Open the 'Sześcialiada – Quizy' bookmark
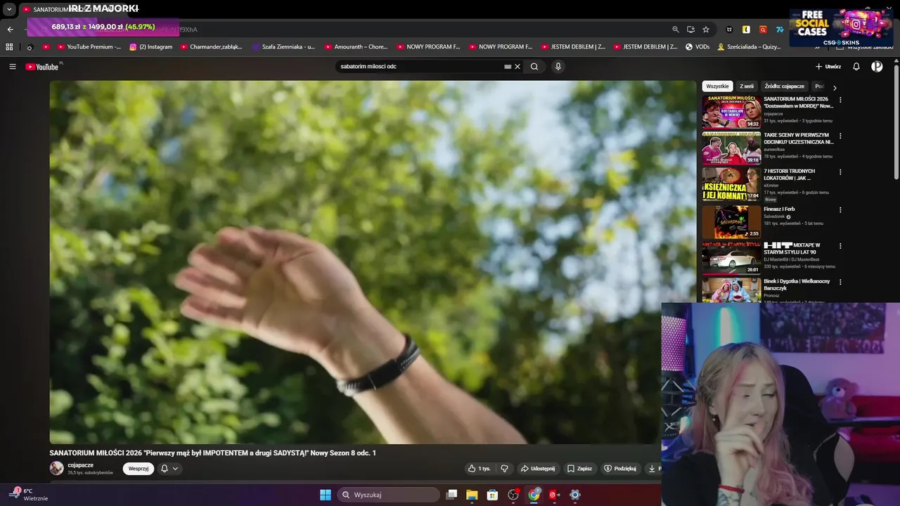Image resolution: width=900 pixels, height=506 pixels. point(749,47)
